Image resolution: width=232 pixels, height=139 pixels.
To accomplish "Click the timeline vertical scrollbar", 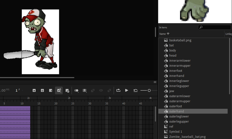I will pos(155,114).
